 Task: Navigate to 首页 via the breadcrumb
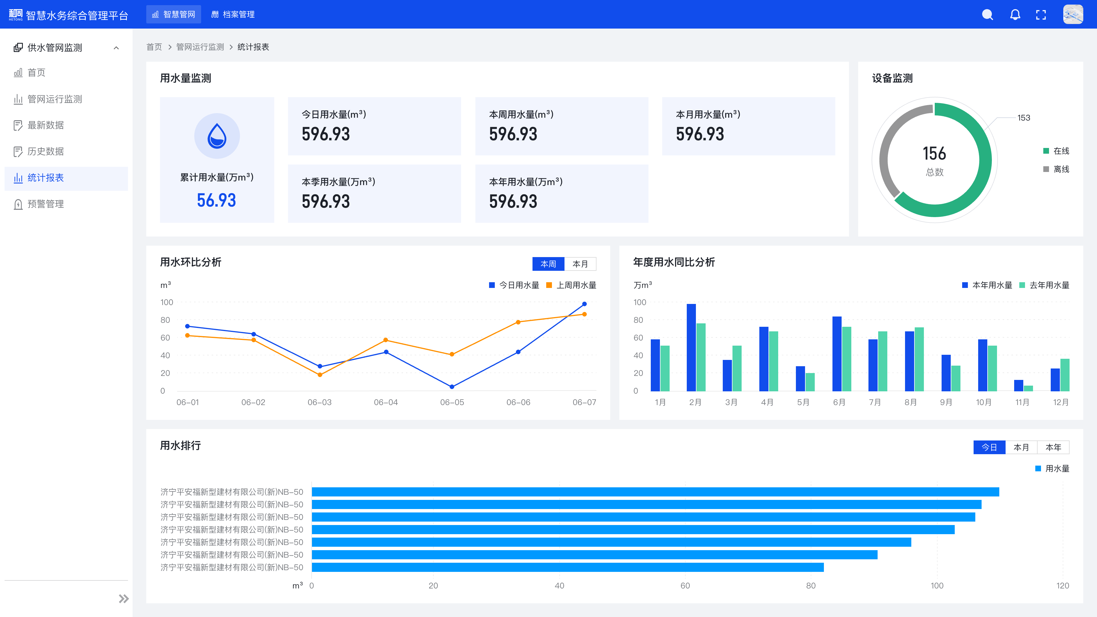pos(154,47)
